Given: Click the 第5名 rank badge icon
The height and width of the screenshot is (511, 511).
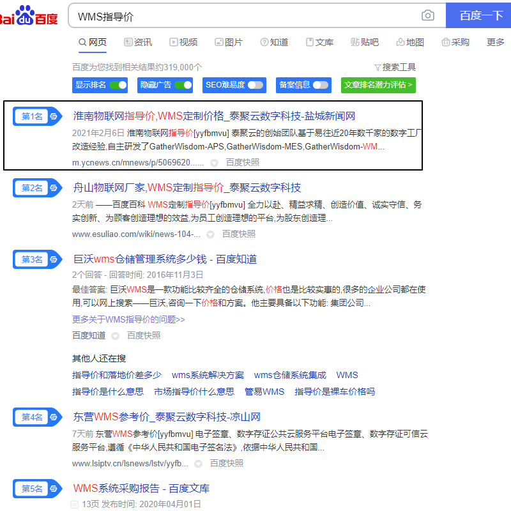Looking at the screenshot, I should click(x=38, y=489).
